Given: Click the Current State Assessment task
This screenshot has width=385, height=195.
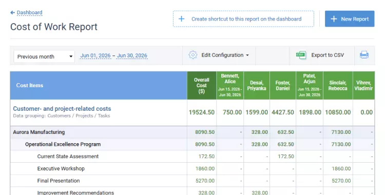Looking at the screenshot, I should 68,157.
